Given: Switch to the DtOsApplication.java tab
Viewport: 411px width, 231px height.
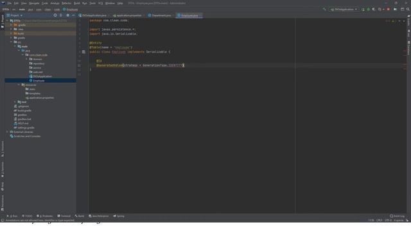Looking at the screenshot, I should pyautogui.click(x=94, y=15).
